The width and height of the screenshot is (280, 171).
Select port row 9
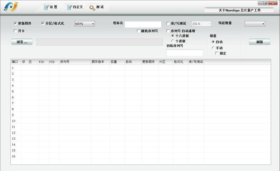(x=141, y=115)
